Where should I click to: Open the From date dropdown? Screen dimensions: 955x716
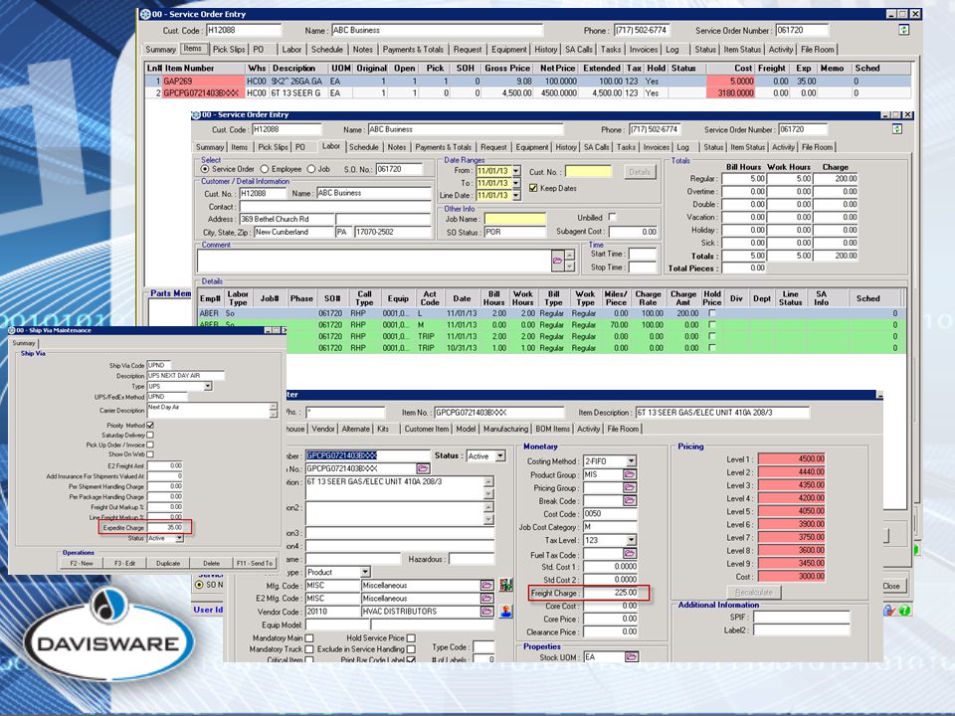tap(516, 171)
